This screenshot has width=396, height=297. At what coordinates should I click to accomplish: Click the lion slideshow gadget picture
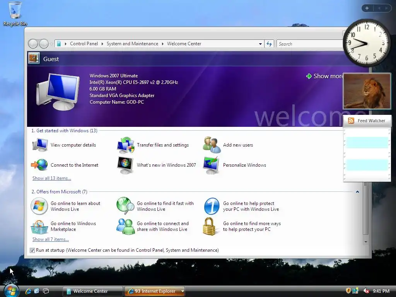point(367,91)
